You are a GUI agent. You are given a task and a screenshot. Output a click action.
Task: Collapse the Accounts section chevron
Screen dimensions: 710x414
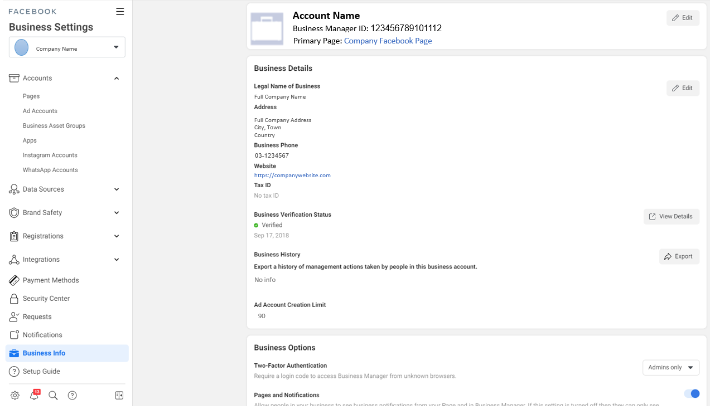tap(117, 79)
